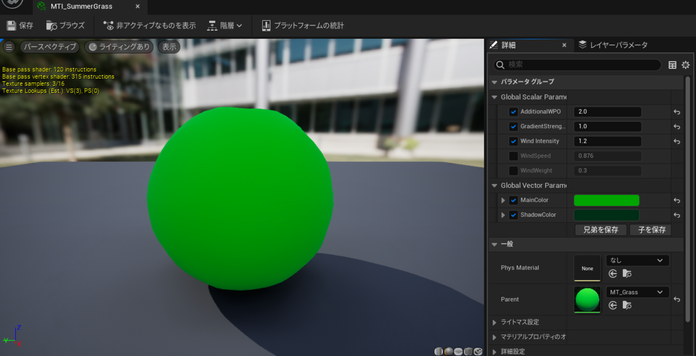
Task: Close the Details (詳細) panel tab
Action: tap(564, 45)
